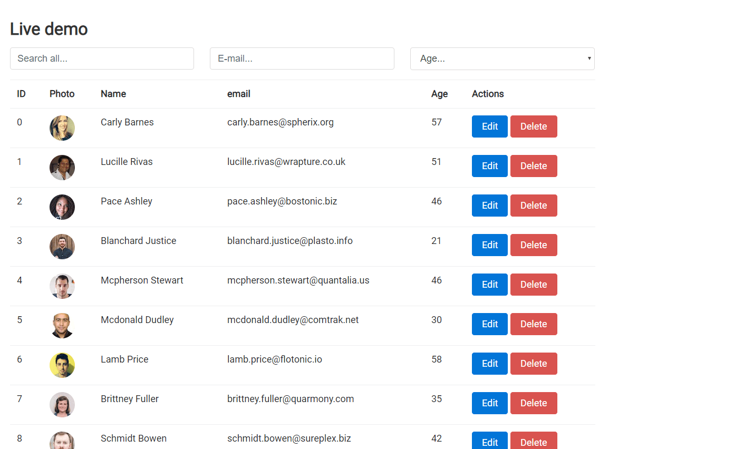Edit Carly Barnes row
Image resolution: width=744 pixels, height=449 pixels.
coord(490,126)
